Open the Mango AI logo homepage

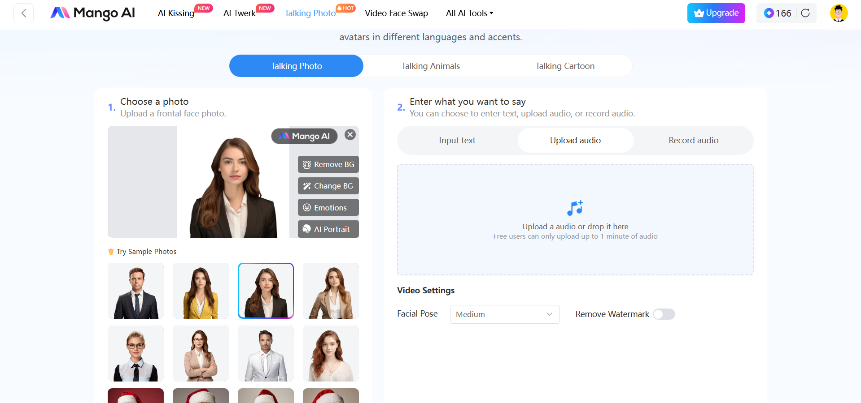tap(93, 13)
